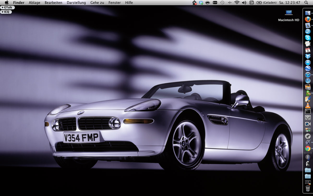
Task: Launch Google Earth from the Dock
Action: point(308,68)
